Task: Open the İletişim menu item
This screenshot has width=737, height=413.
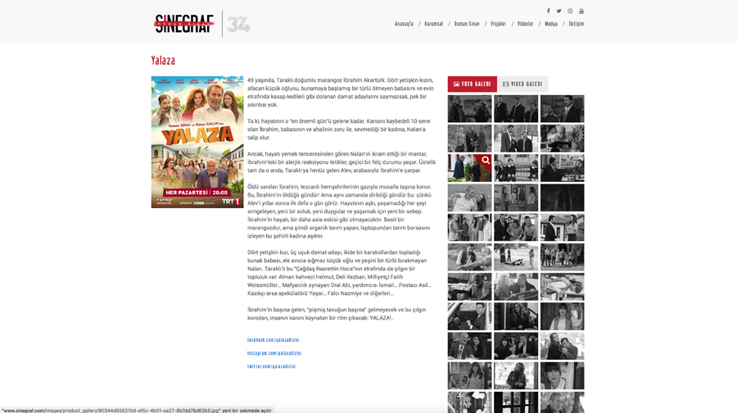Action: [576, 25]
